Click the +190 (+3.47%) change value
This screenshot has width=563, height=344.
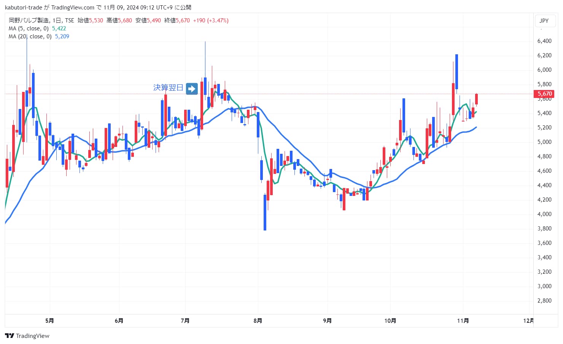coord(211,21)
